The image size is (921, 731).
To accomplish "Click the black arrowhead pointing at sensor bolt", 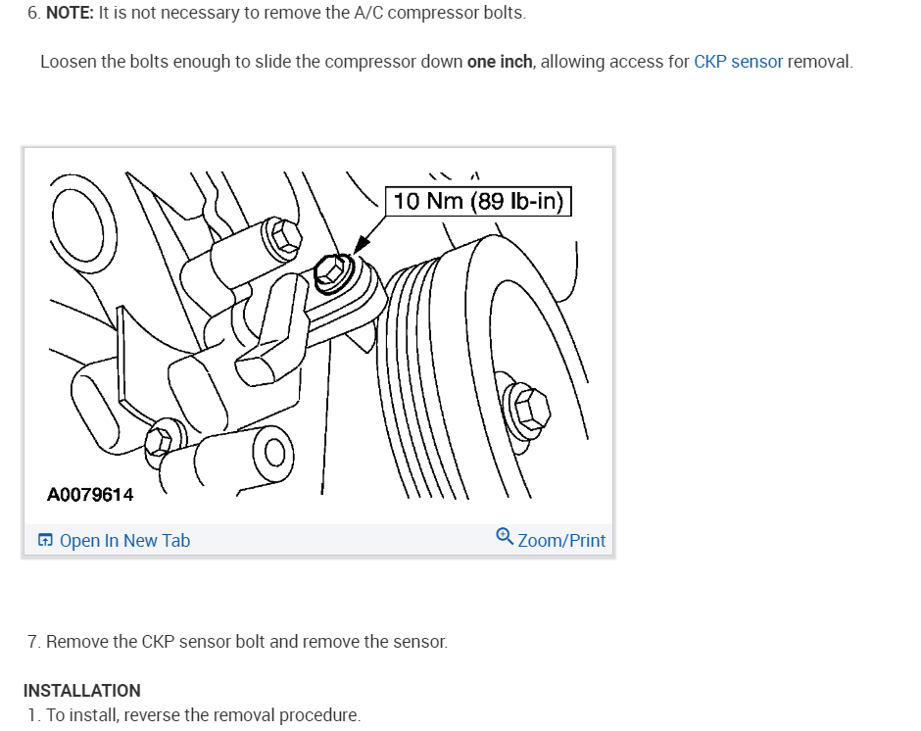I will [x=361, y=244].
